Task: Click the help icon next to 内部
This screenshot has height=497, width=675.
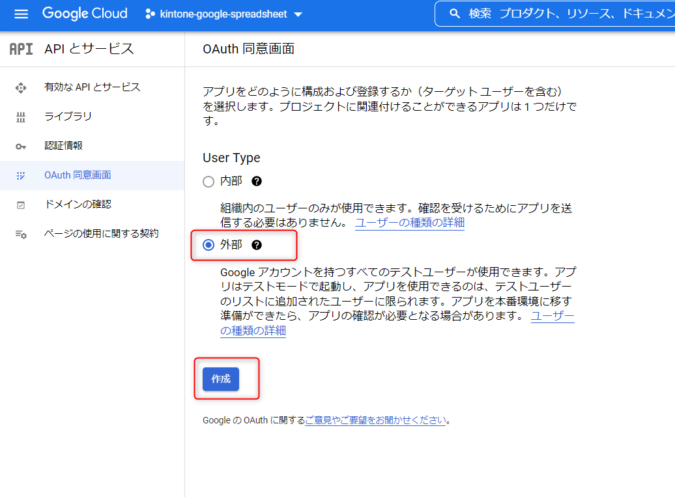Action: pyautogui.click(x=257, y=181)
